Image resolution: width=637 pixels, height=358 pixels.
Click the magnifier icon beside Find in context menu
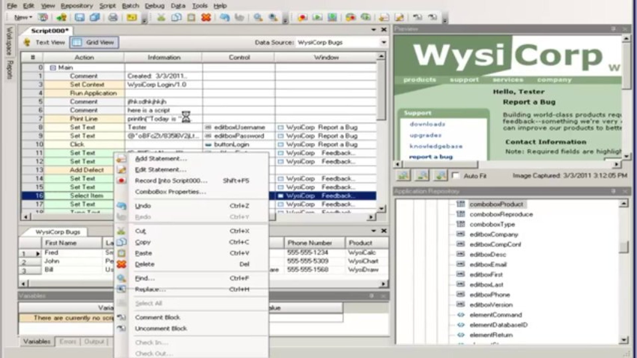coord(121,278)
